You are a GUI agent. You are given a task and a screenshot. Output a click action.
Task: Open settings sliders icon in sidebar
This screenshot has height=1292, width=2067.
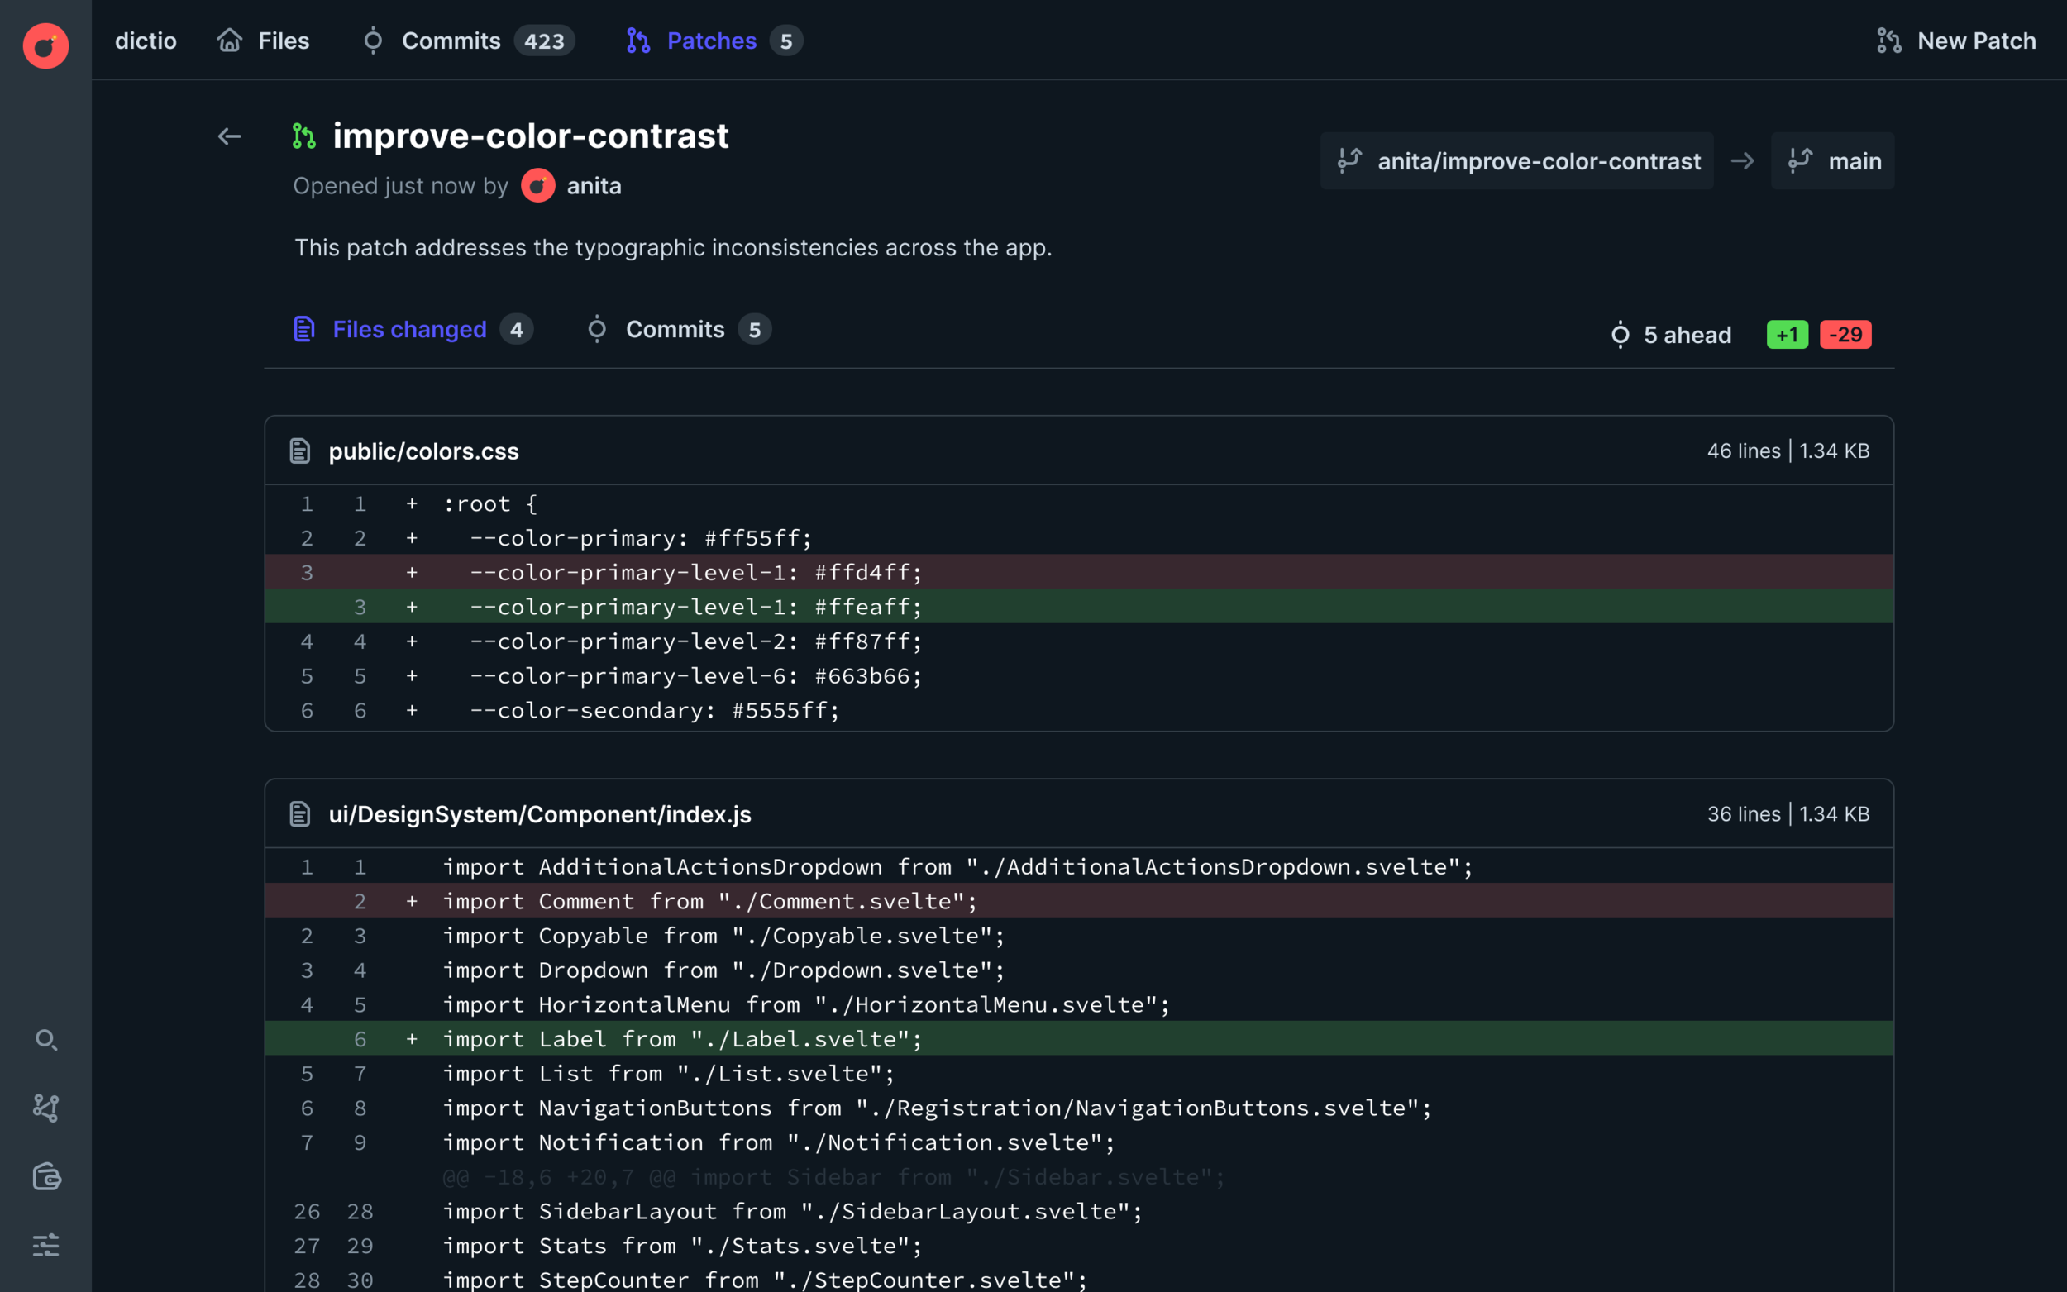coord(46,1245)
